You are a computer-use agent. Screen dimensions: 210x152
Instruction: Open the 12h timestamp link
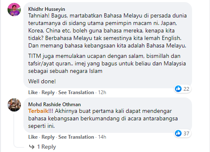102,92
